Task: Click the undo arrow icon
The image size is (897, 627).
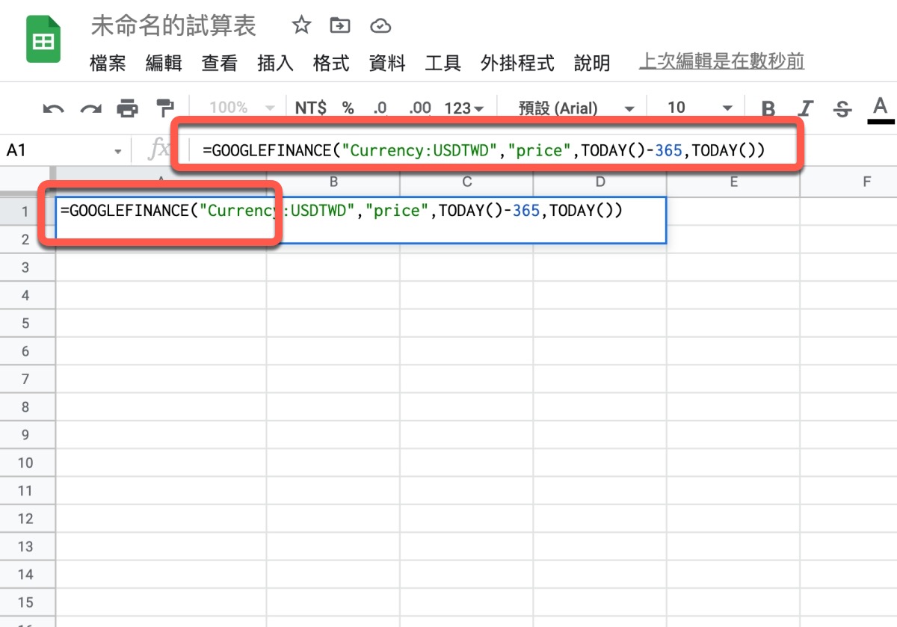Action: coord(53,109)
